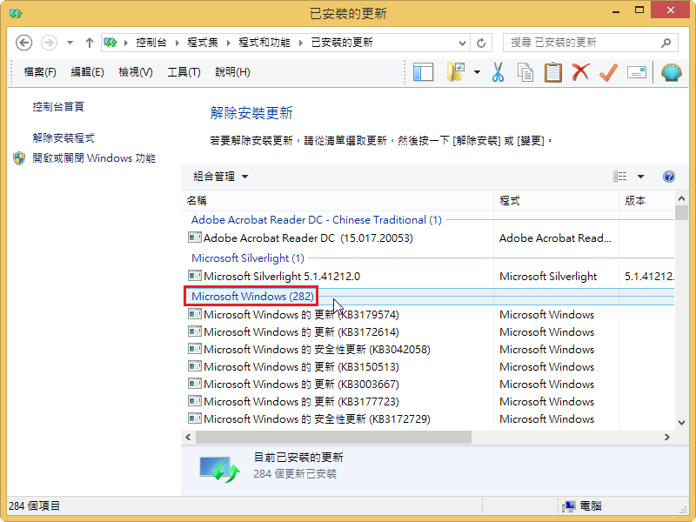The width and height of the screenshot is (696, 522).
Task: Sort by the 版本 column header
Action: [646, 201]
